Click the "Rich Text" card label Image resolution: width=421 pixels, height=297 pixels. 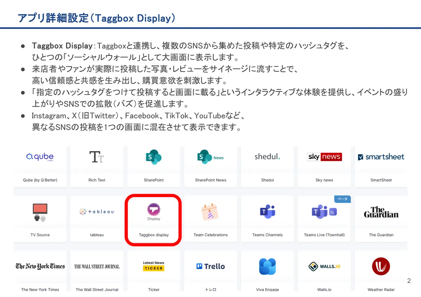tap(97, 180)
